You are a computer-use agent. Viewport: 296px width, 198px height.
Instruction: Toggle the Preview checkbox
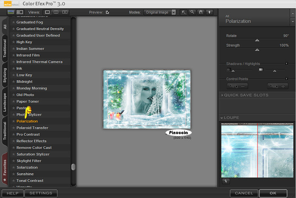coord(107,12)
